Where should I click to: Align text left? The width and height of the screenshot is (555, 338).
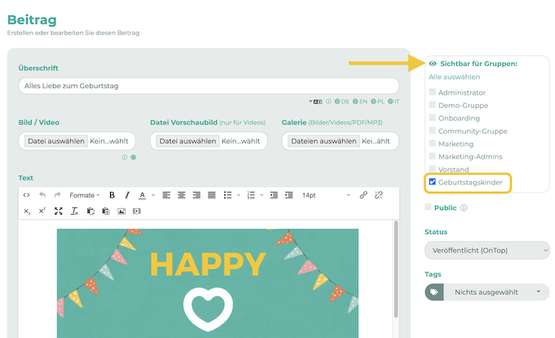[x=166, y=195]
